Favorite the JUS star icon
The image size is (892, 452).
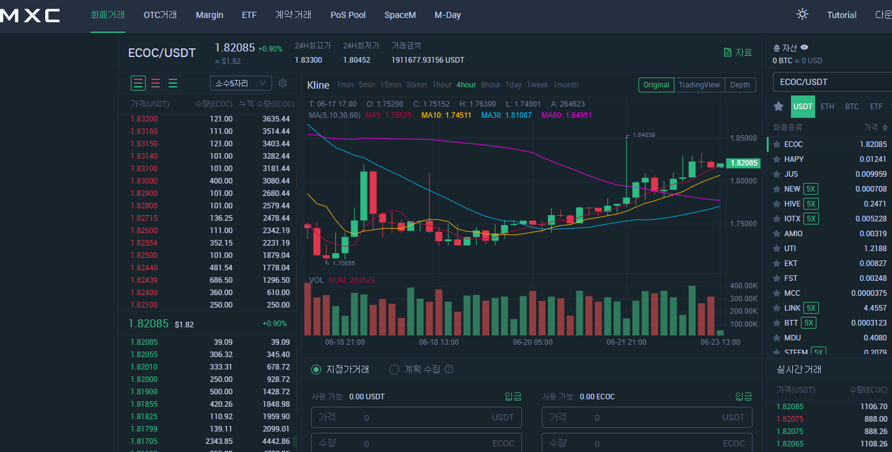777,174
